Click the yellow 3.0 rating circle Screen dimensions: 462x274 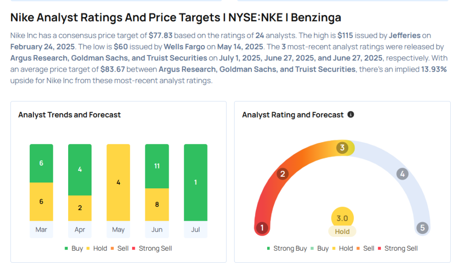tap(342, 218)
